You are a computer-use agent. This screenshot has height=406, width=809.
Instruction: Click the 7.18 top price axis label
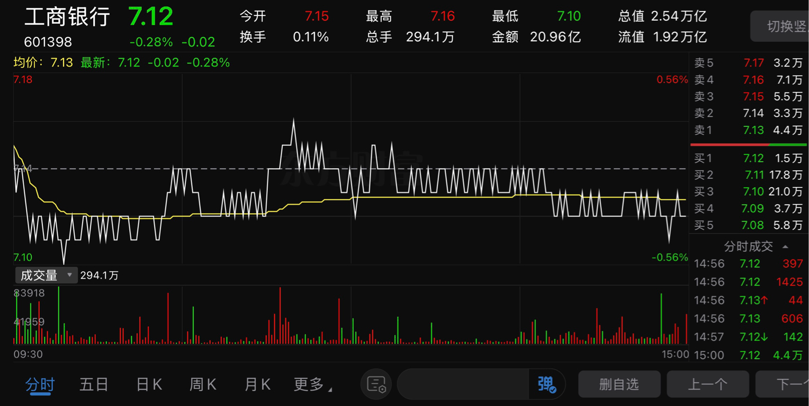(23, 80)
